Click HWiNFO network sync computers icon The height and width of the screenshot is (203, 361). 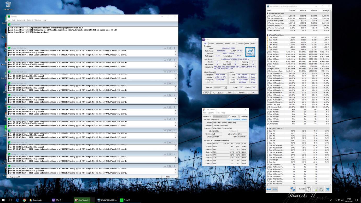pyautogui.click(x=293, y=189)
